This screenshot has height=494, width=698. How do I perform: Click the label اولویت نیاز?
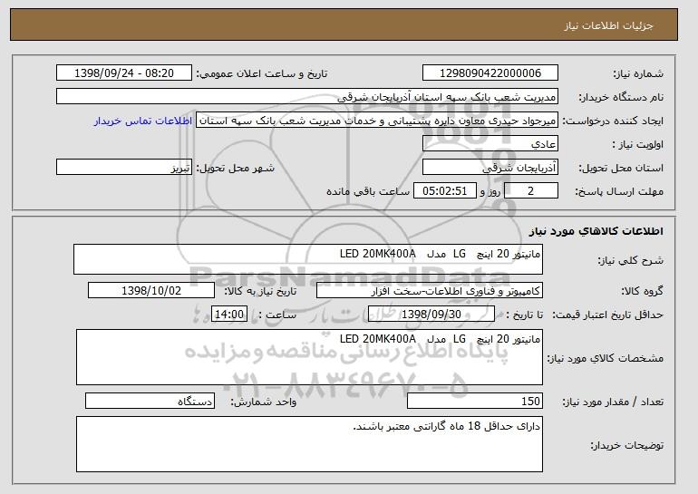pos(638,144)
